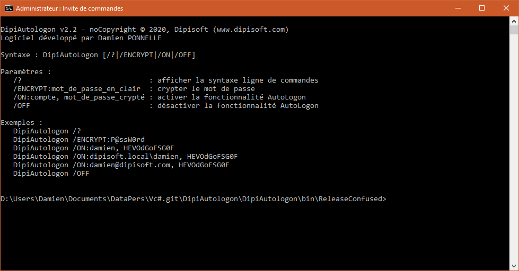
Task: Click the scrollbar up arrow
Action: click(x=514, y=21)
